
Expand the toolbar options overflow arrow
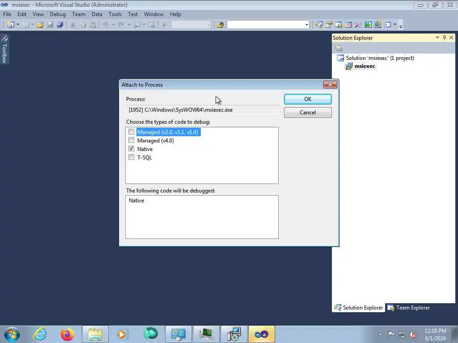pyautogui.click(x=401, y=25)
